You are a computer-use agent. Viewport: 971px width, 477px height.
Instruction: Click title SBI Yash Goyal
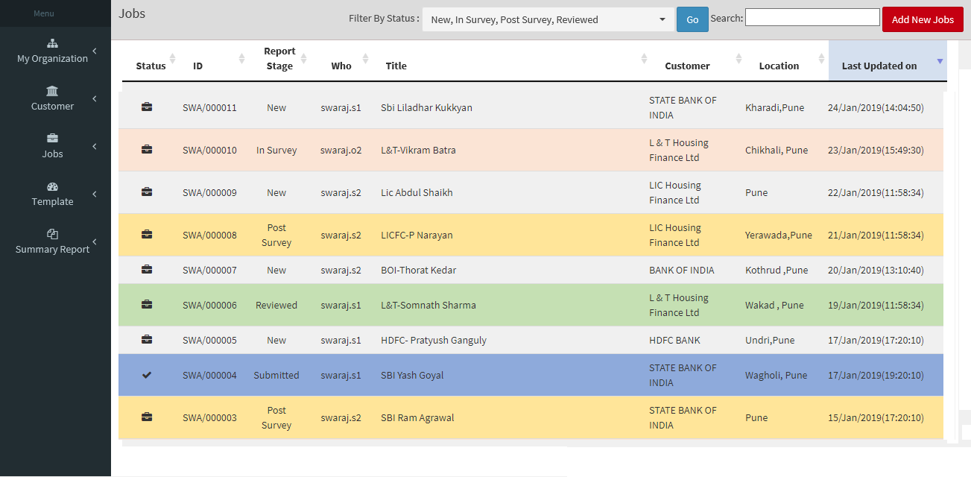412,375
